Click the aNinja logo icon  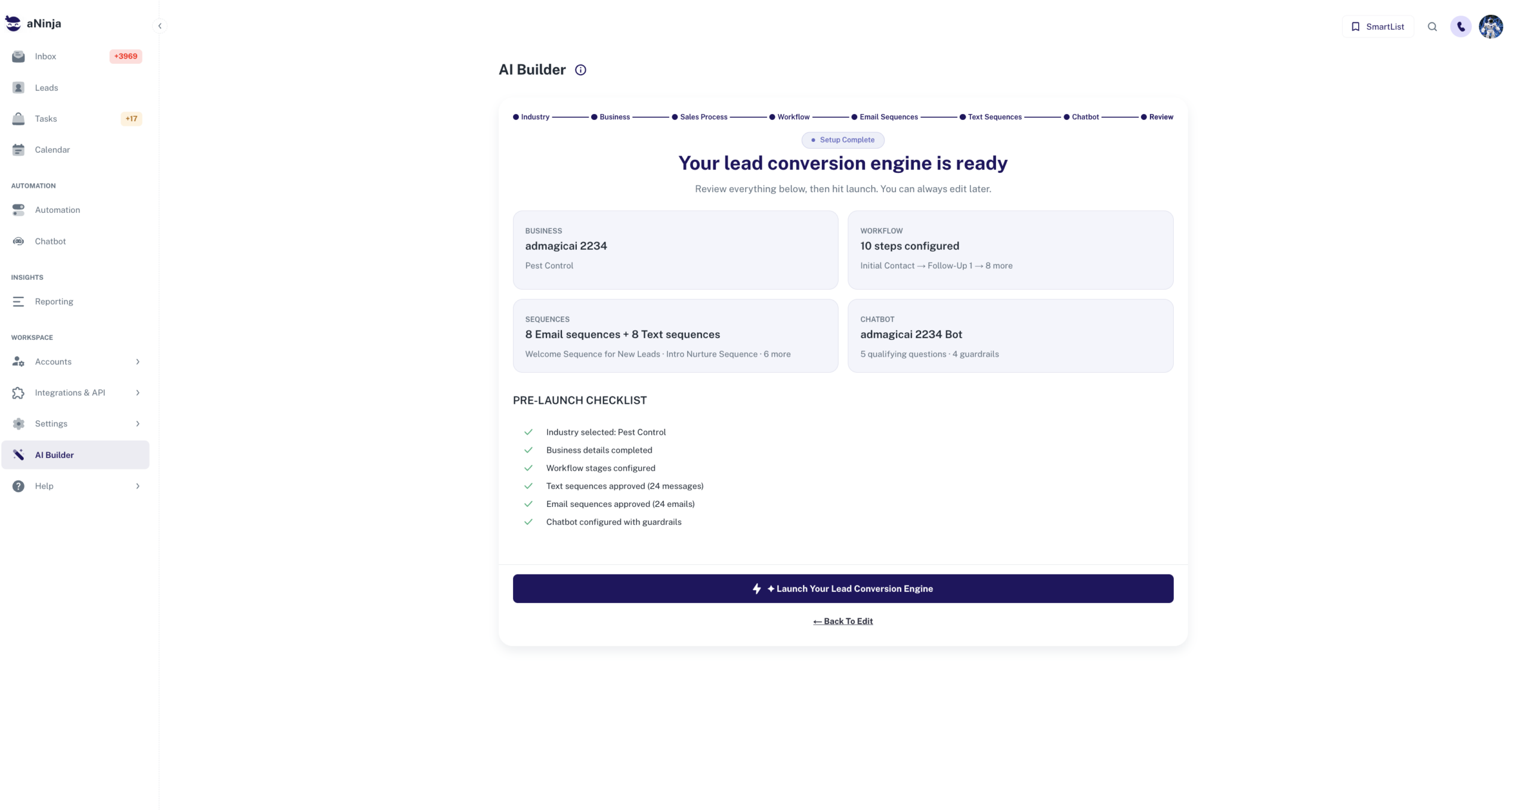[13, 23]
